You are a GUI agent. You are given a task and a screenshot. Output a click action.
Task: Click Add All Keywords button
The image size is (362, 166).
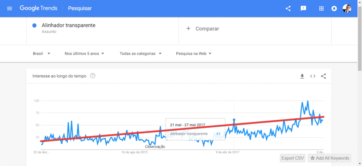point(329,158)
